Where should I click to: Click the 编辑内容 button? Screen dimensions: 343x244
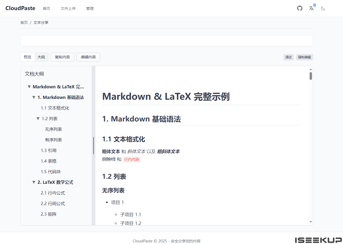89,57
